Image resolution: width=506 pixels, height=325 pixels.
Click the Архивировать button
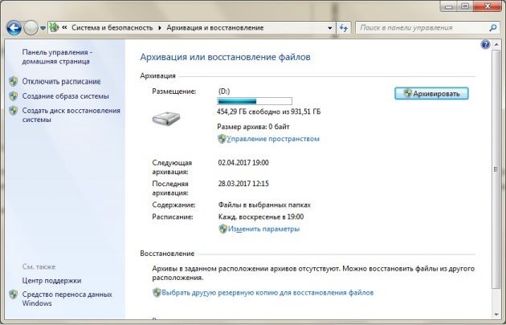tap(431, 94)
